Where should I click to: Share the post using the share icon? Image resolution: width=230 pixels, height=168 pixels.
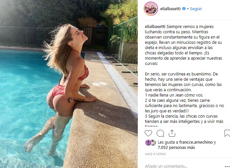(172, 133)
